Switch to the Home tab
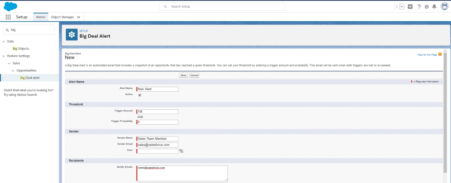This screenshot has height=183, width=451. [x=41, y=17]
